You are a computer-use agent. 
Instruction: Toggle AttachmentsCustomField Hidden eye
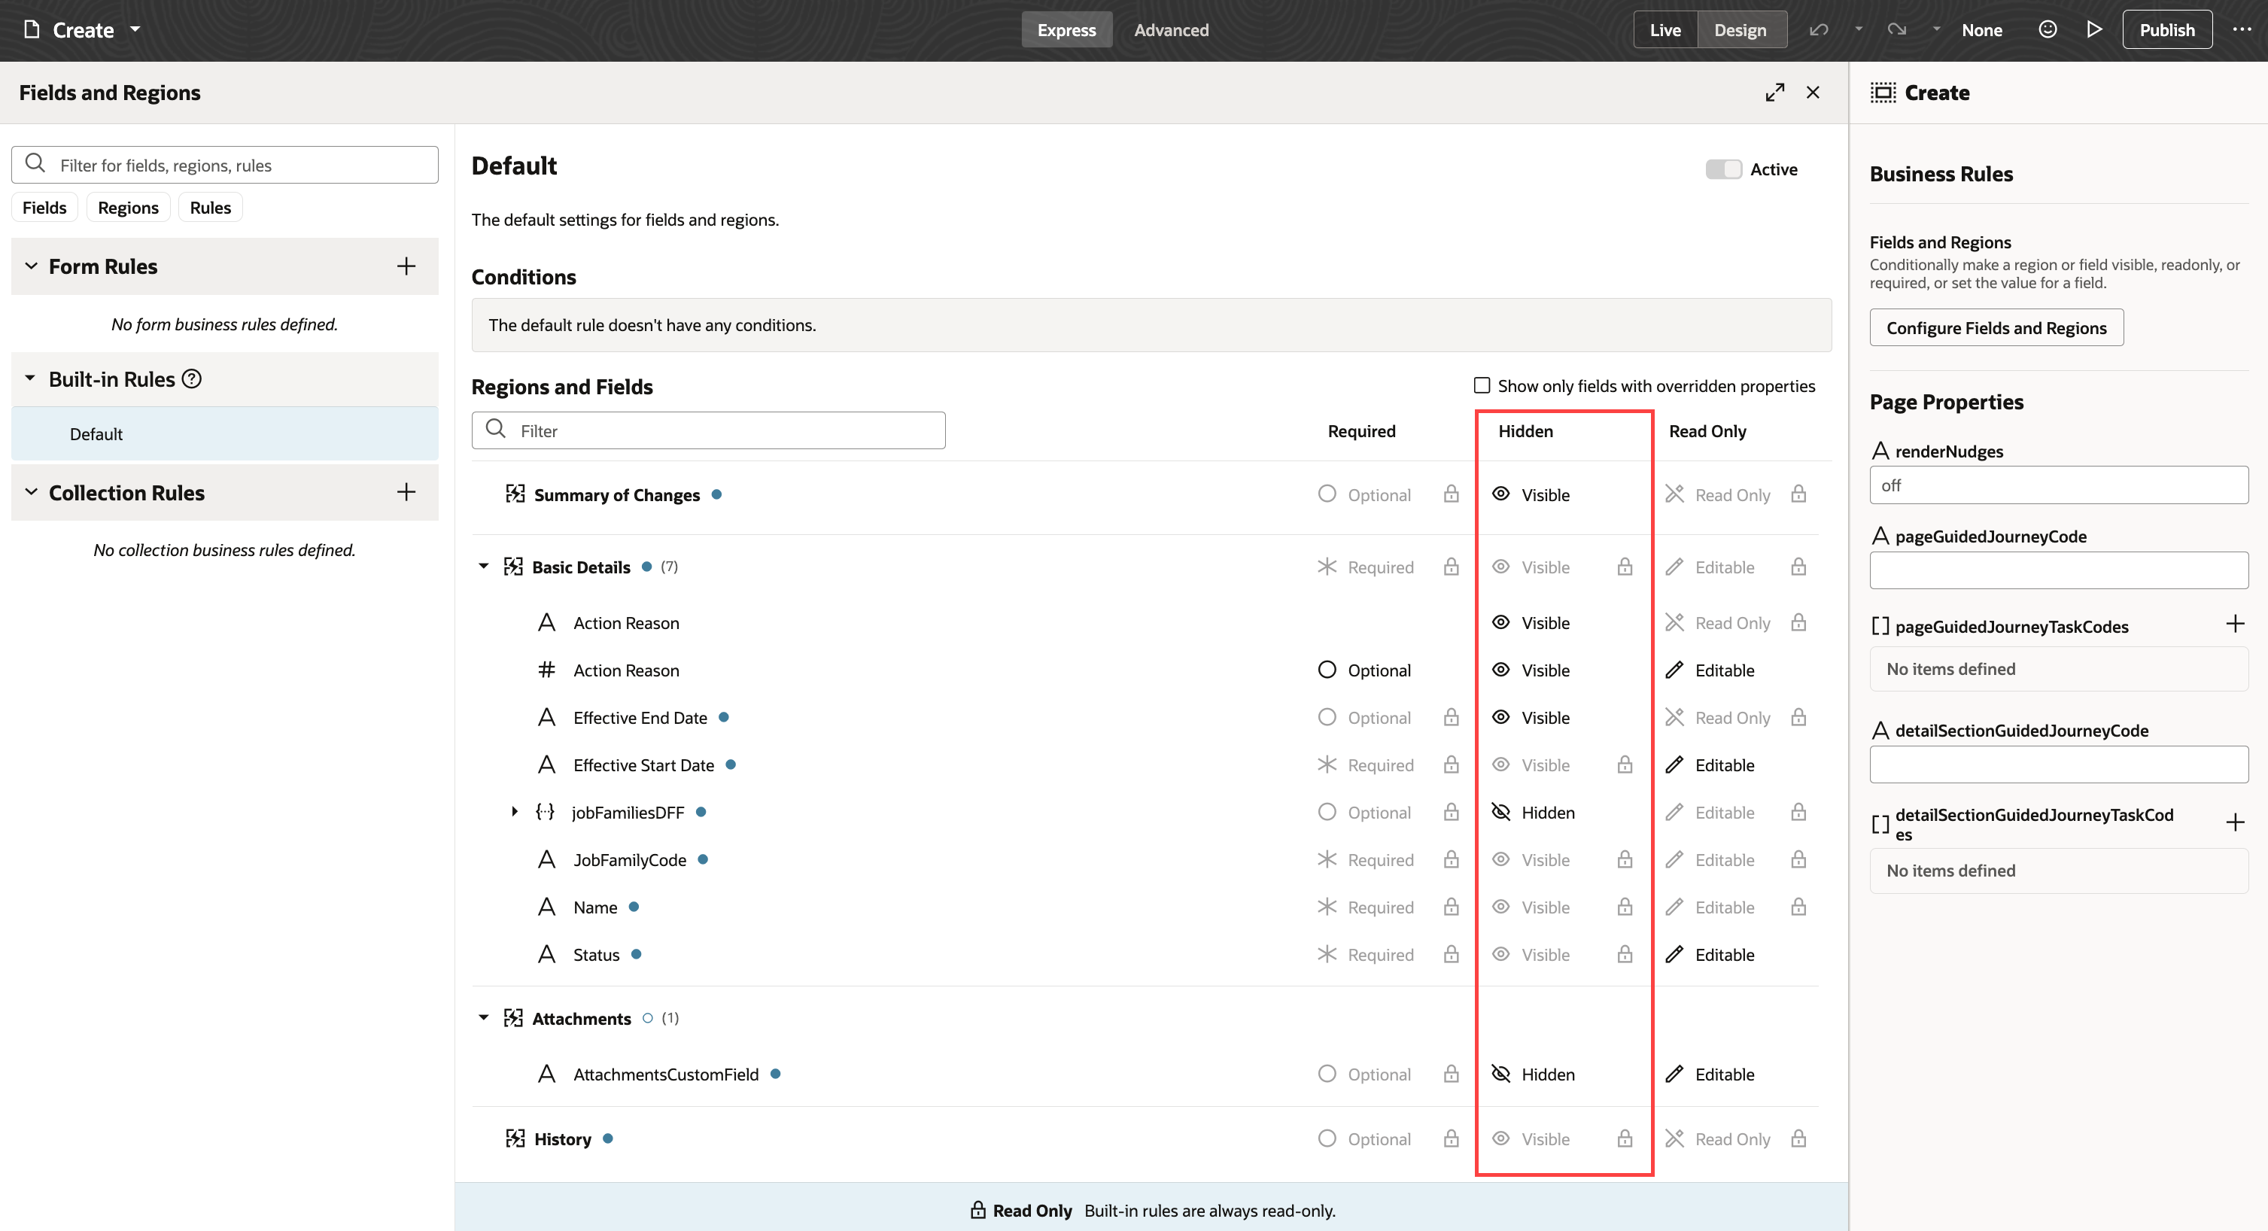click(1501, 1074)
